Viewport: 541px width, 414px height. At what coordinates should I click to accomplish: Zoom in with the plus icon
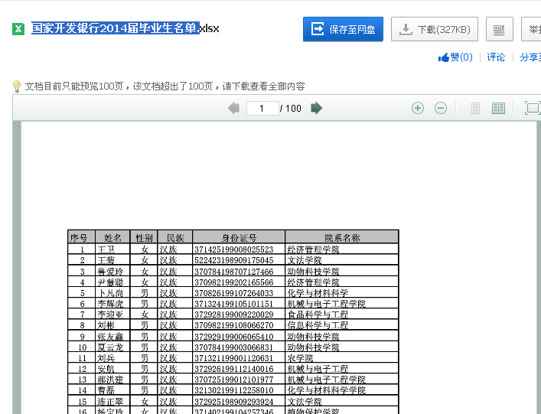click(418, 108)
